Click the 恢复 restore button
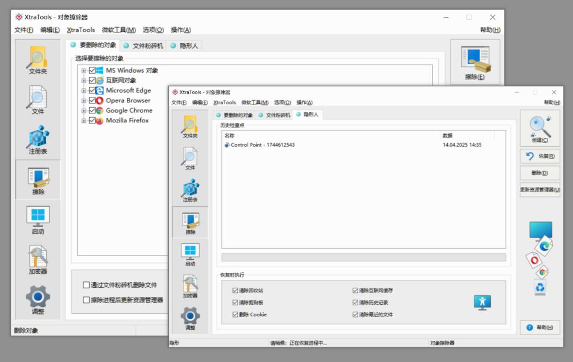This screenshot has height=362, width=573. (x=540, y=156)
